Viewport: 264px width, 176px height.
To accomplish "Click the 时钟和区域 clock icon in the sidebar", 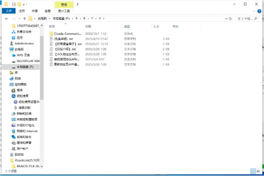I will point(13,114).
